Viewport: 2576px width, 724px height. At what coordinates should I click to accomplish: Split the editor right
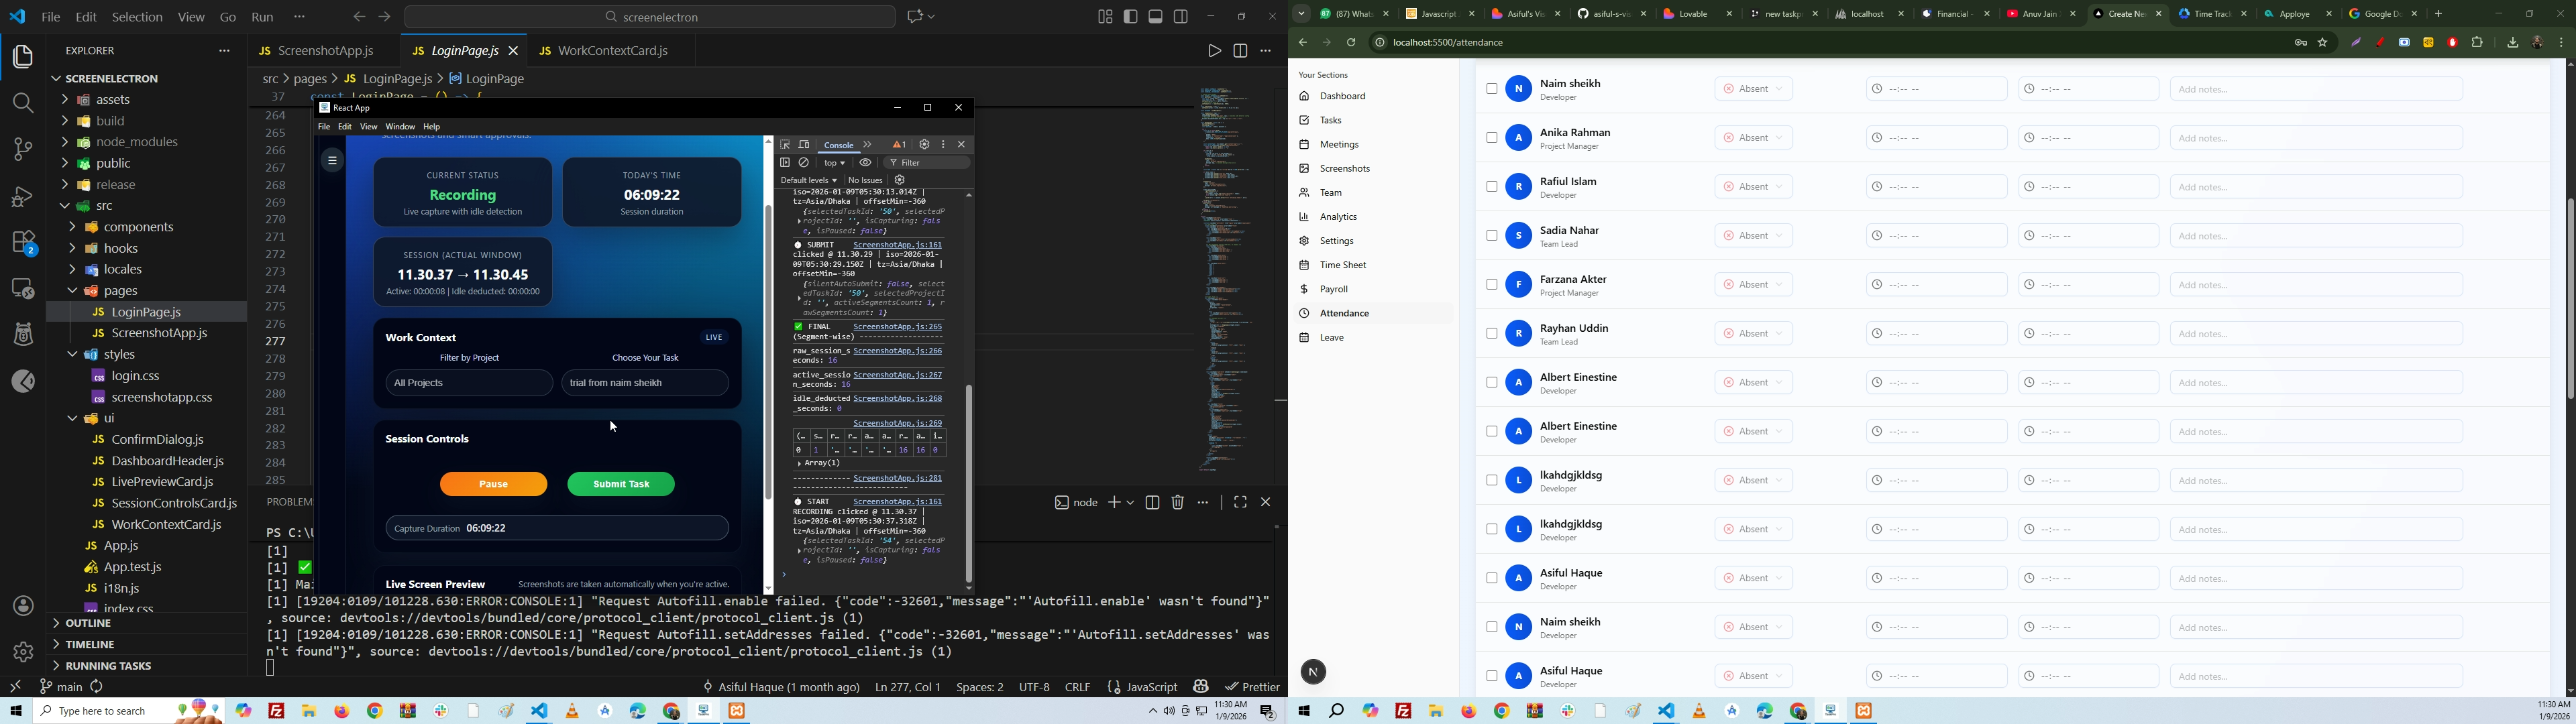point(1240,50)
